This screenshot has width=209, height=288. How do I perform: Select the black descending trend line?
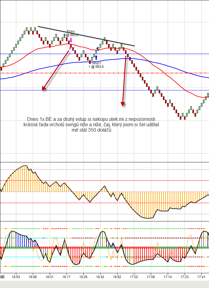click(86, 36)
